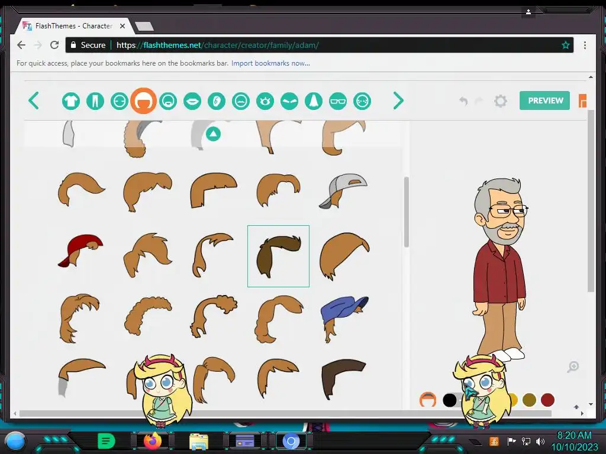
Task: Select the glasses category icon
Action: coord(338,101)
